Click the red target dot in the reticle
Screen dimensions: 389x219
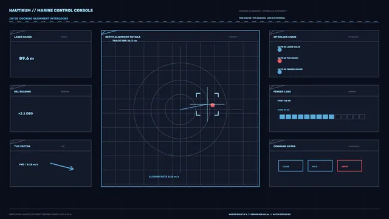pos(212,105)
